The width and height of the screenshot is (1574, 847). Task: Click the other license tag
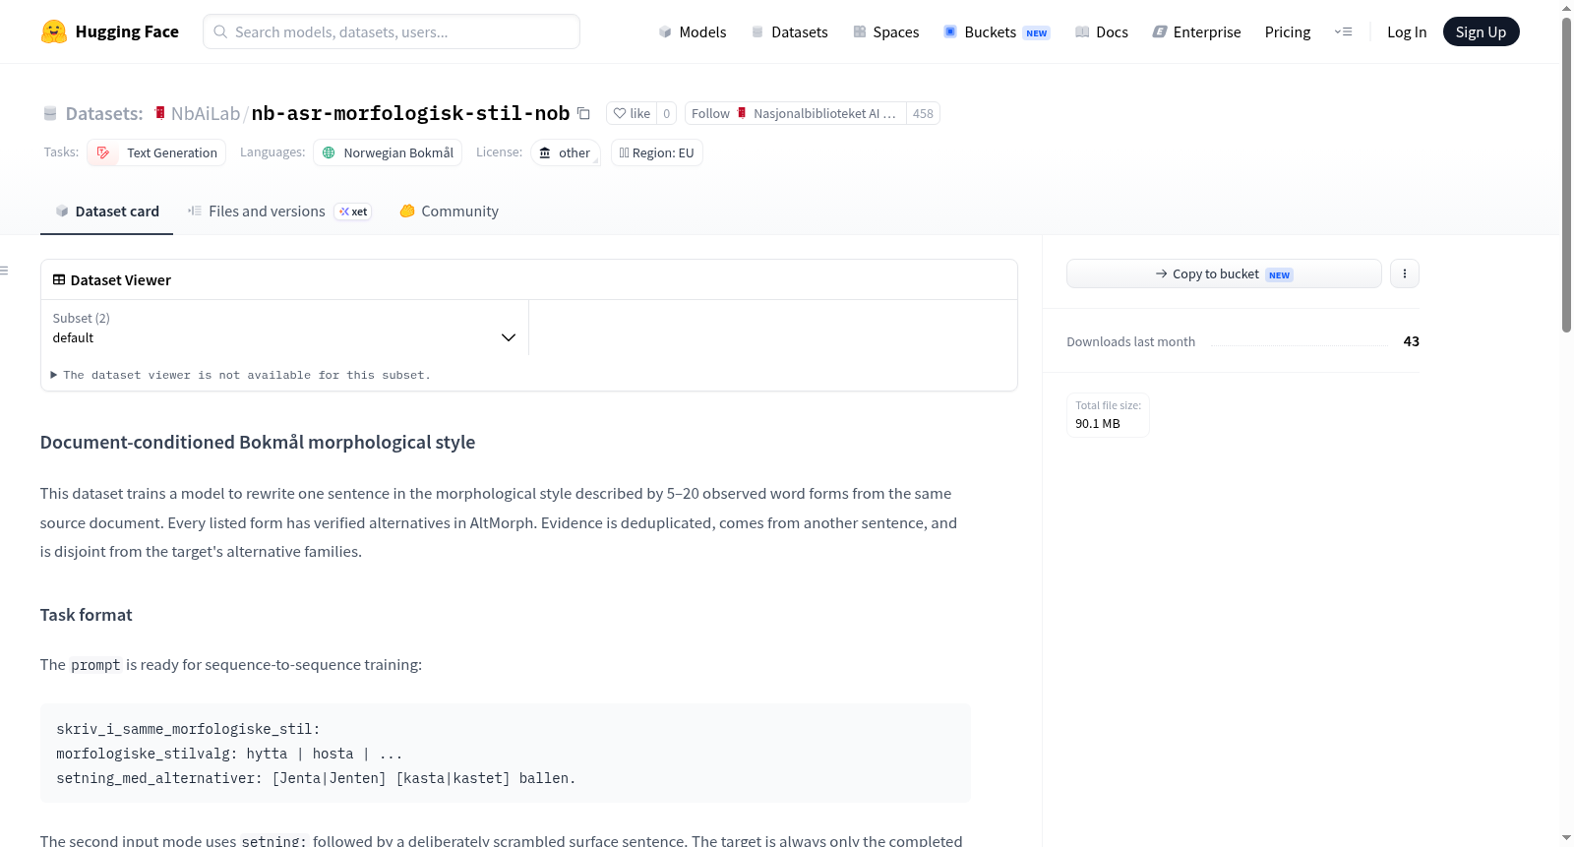coord(566,152)
